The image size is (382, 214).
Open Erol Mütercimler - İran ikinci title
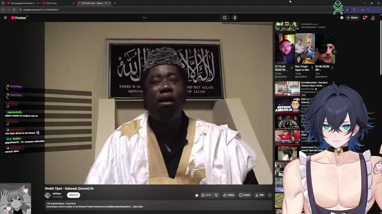(x=314, y=84)
